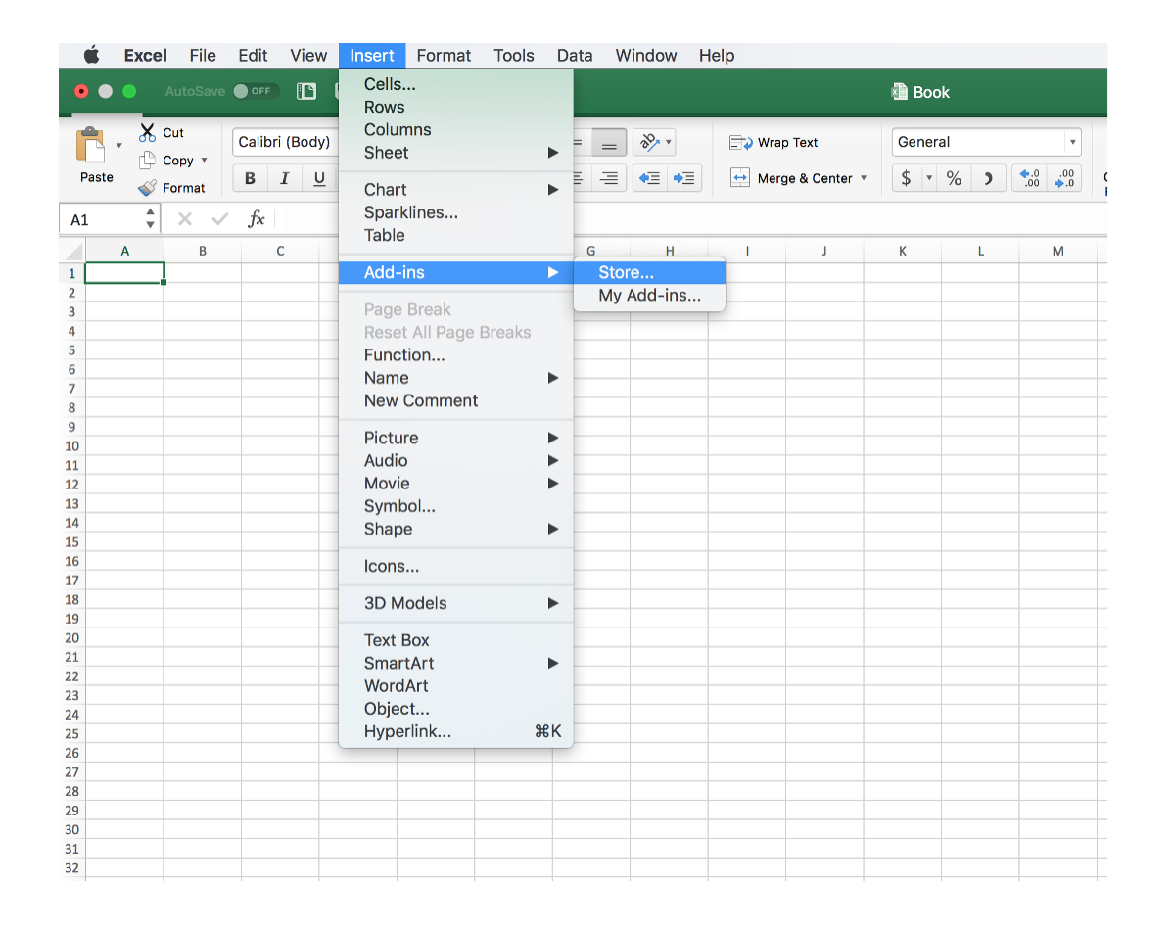Open the Apple menu
The height and width of the screenshot is (930, 1172).
coord(91,56)
